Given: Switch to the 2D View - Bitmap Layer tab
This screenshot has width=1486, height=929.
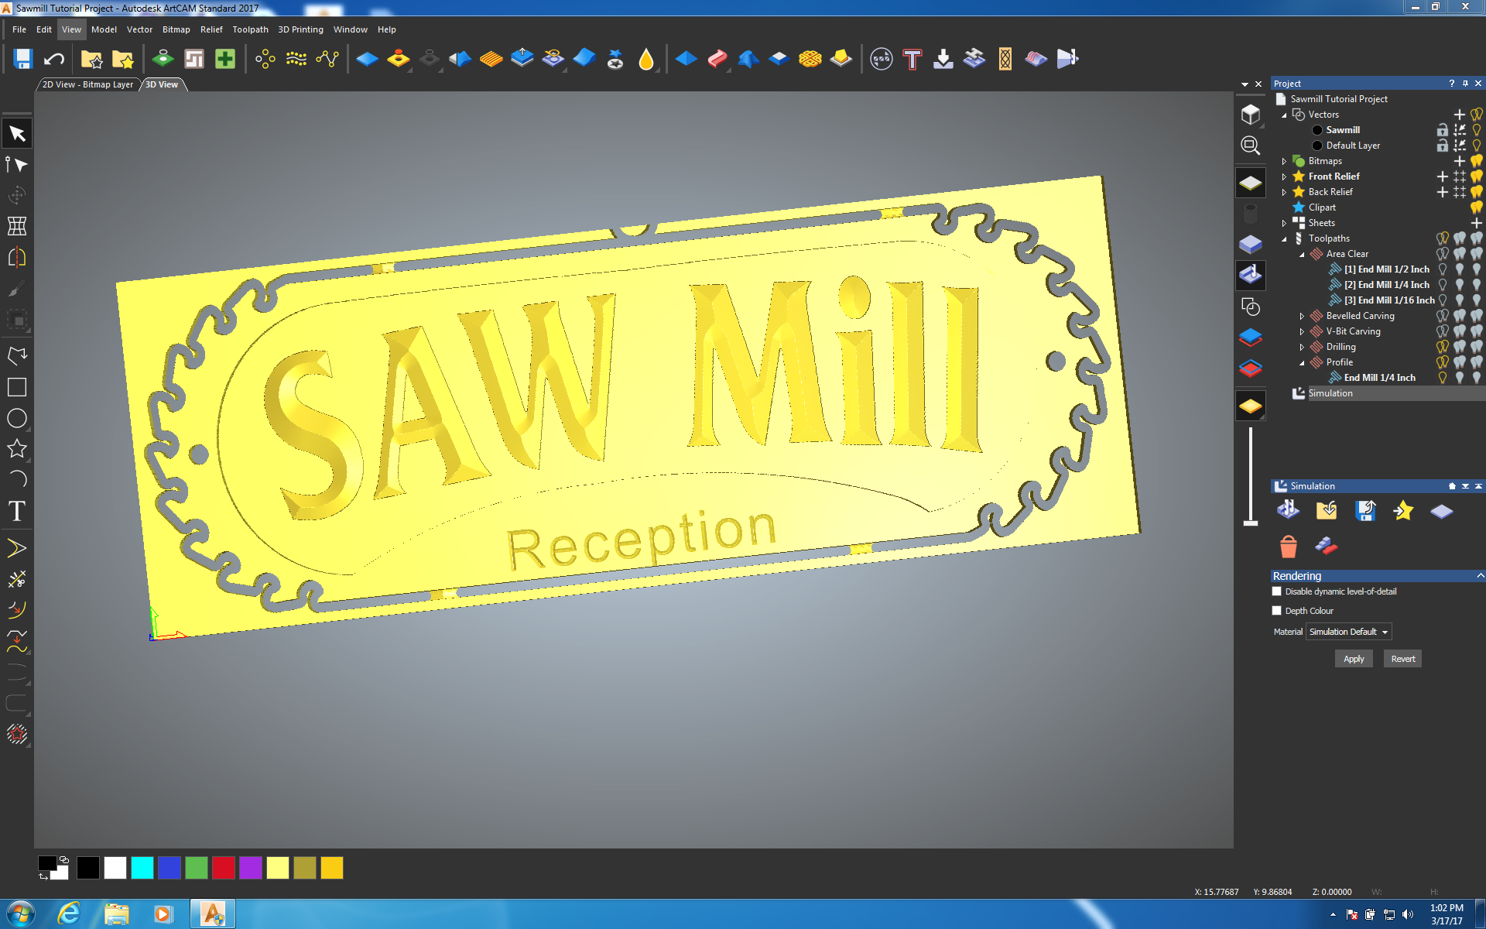Looking at the screenshot, I should coord(87,84).
